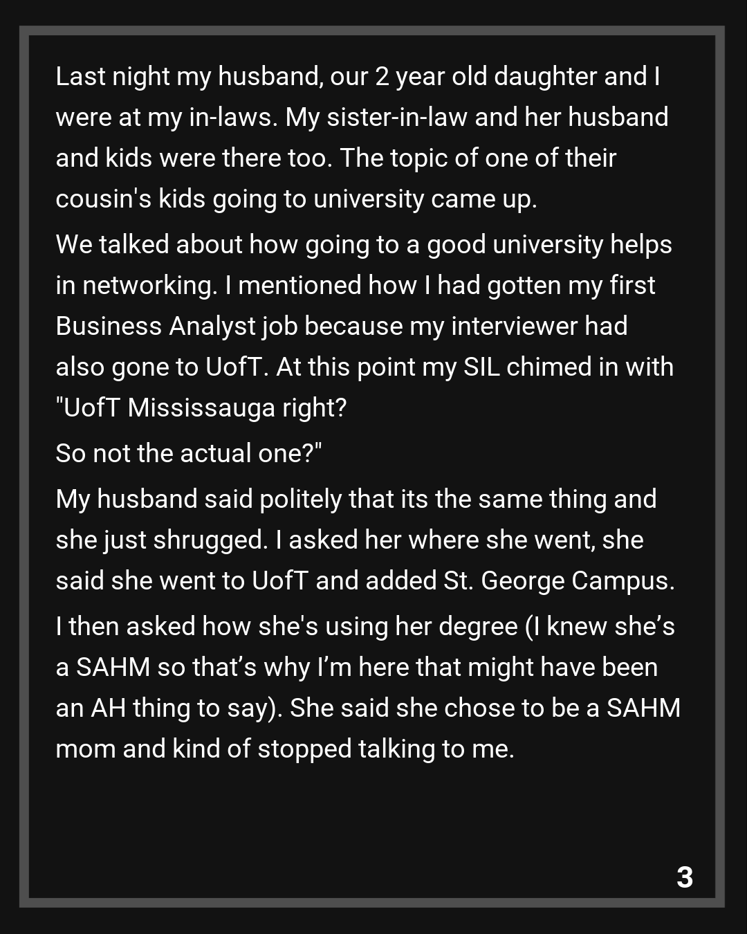Click the words "in networking"
Viewport: 747px width, 934px height.
coord(136,285)
